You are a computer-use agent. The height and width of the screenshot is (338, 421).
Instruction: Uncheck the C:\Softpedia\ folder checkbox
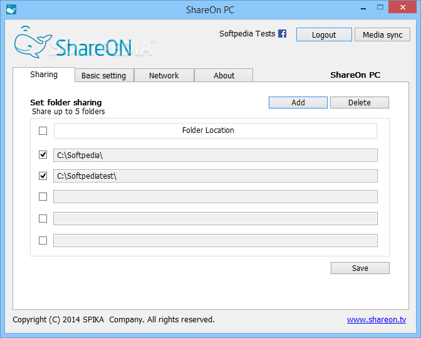point(43,155)
